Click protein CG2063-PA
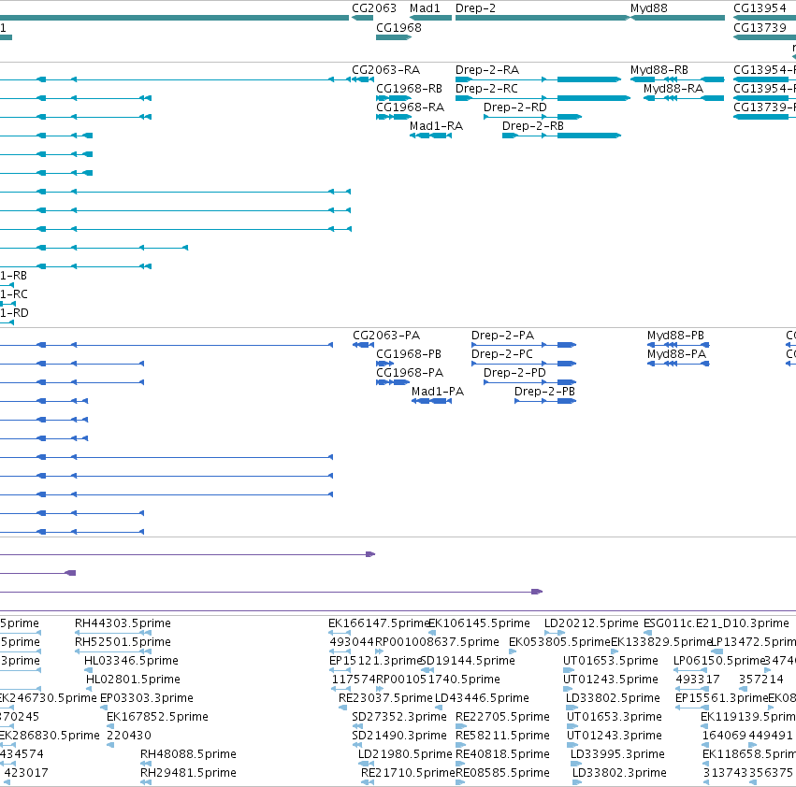This screenshot has width=796, height=787. 385,336
